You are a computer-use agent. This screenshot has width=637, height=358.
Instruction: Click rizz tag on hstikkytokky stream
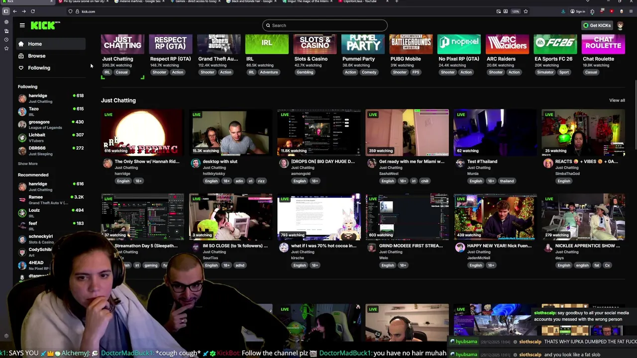(x=261, y=181)
